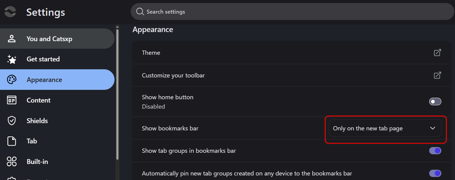Open the Tab settings section

[32, 141]
